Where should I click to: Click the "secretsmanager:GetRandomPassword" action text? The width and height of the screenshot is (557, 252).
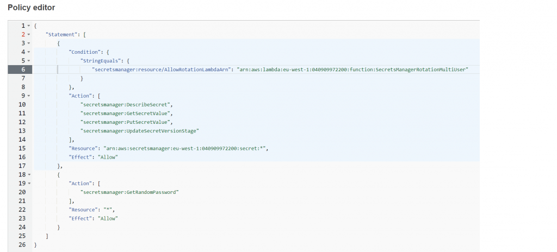coord(129,192)
